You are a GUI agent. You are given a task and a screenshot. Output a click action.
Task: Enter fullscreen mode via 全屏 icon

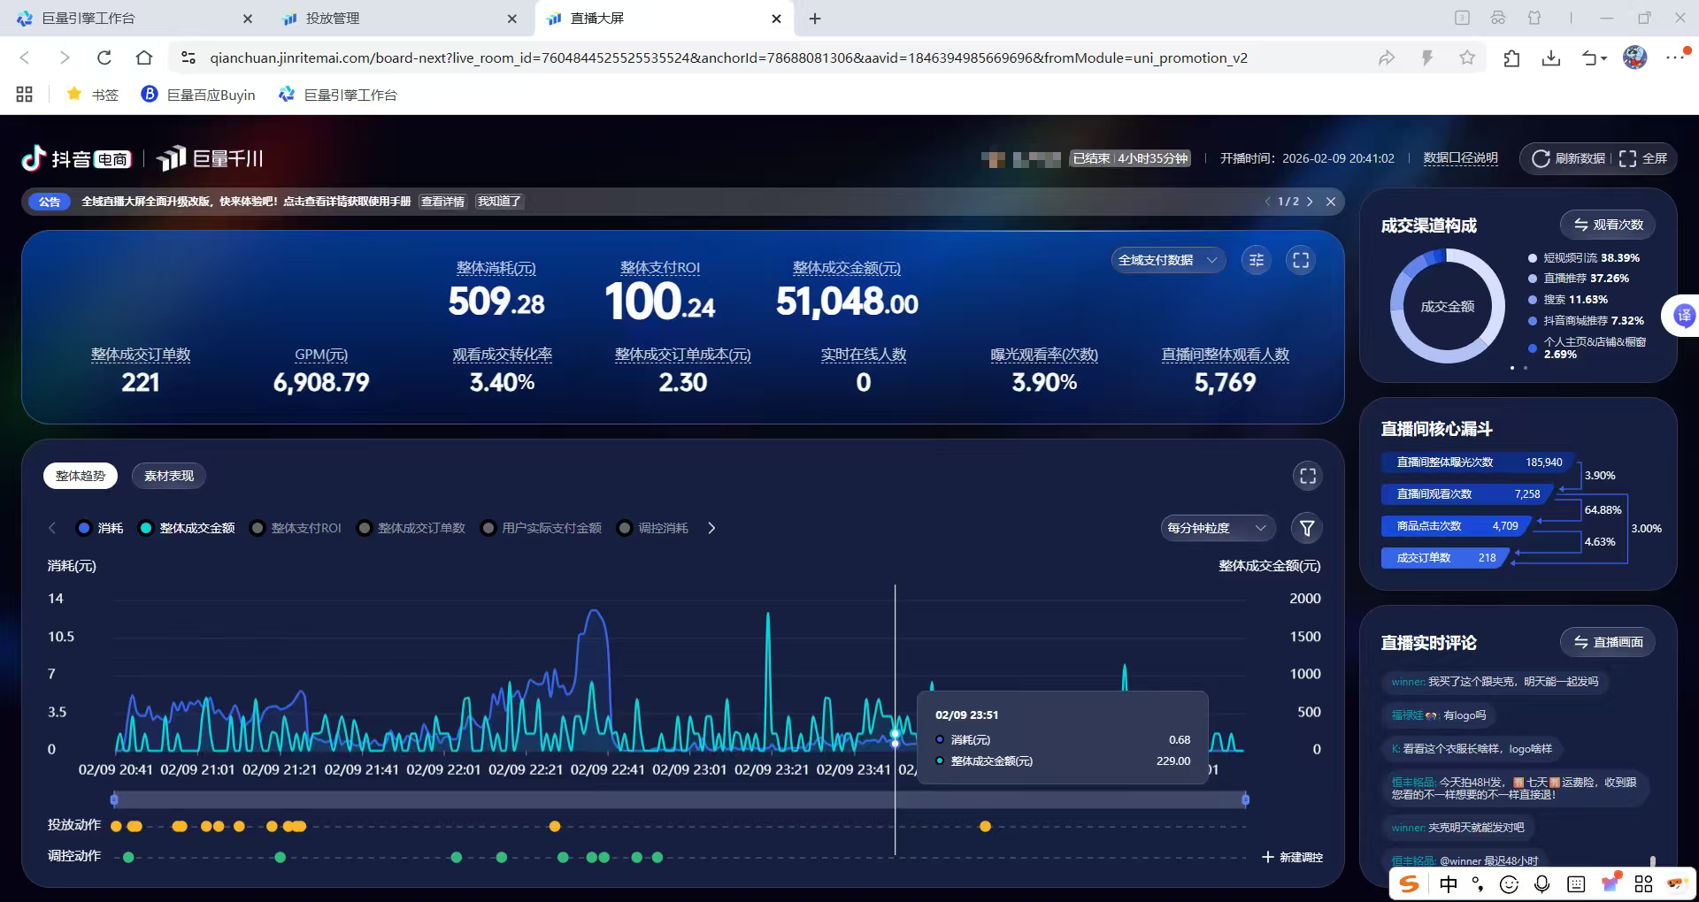coord(1627,158)
